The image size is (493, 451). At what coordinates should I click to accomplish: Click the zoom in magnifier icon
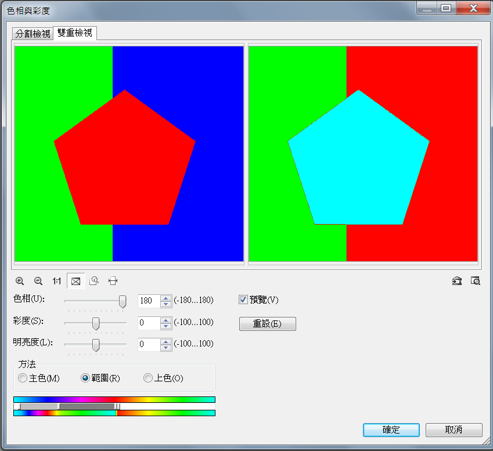click(20, 281)
